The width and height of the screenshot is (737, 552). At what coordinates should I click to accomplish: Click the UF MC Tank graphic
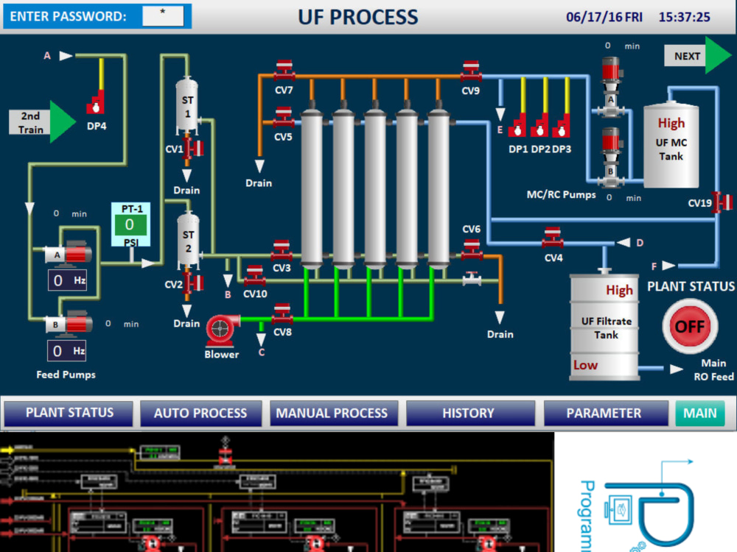[671, 146]
